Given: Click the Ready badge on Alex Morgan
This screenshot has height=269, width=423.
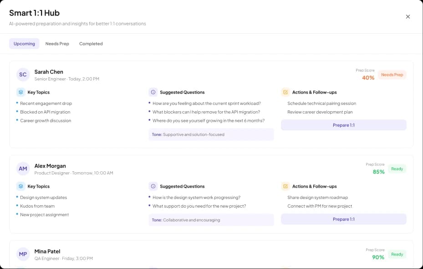Looking at the screenshot, I should click(397, 169).
